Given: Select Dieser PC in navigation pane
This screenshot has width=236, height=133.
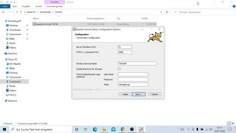Looking at the screenshot, I should pos(13,59).
